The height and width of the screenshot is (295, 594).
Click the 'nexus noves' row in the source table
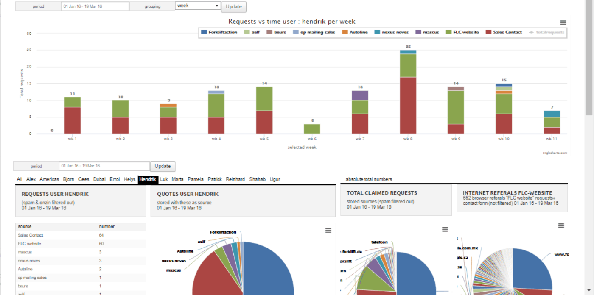(x=81, y=261)
